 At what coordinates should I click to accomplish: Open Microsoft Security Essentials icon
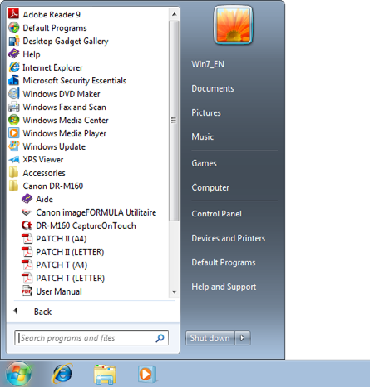tap(13, 81)
